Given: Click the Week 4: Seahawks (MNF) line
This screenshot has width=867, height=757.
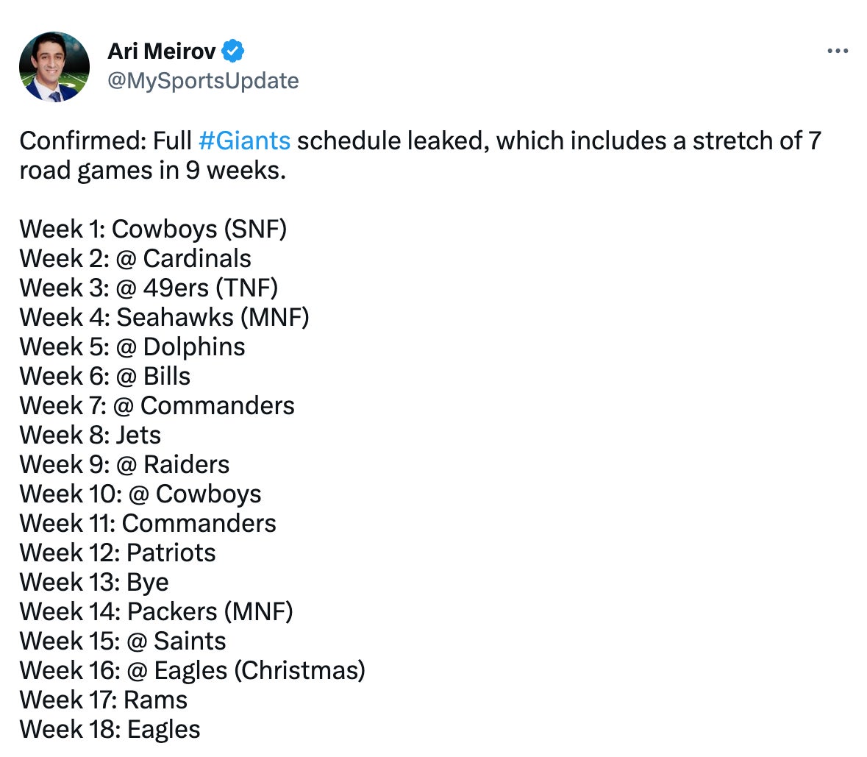Looking at the screenshot, I should click(164, 317).
